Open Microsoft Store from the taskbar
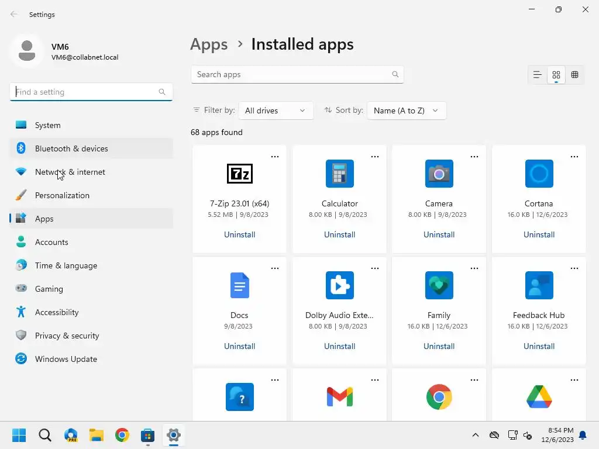The height and width of the screenshot is (449, 599). pos(147,435)
